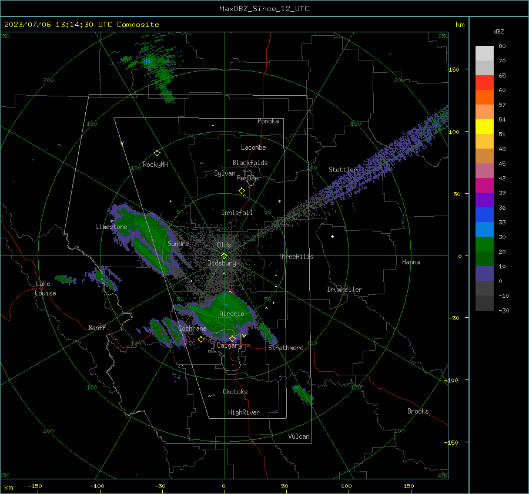The height and width of the screenshot is (494, 529).
Task: Select the 54 dBZ yellow legend swatch
Action: point(484,126)
